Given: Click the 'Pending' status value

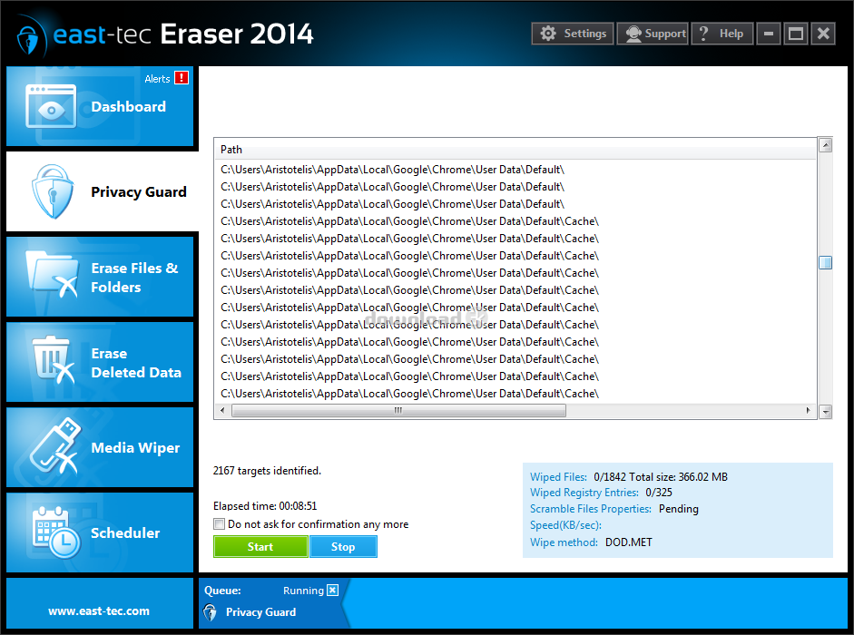Looking at the screenshot, I should tap(679, 509).
